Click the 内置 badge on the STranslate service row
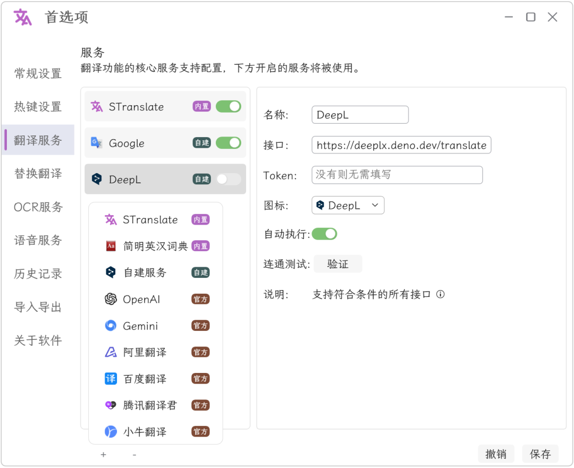This screenshot has height=468, width=574. click(x=202, y=106)
